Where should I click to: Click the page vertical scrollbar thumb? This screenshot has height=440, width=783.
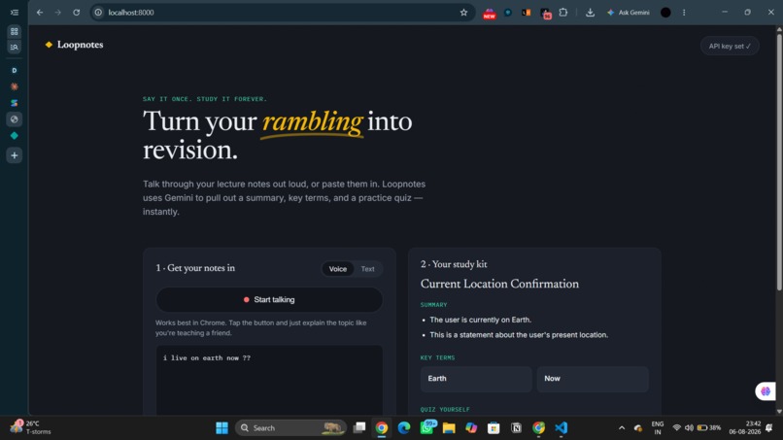point(779,161)
